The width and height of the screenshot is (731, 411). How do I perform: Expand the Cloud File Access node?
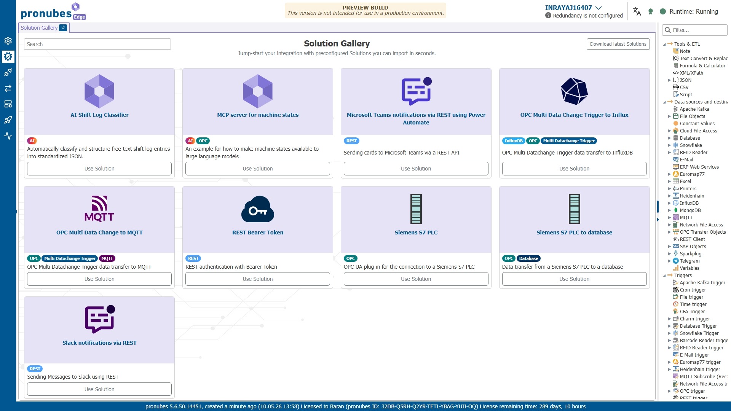point(669,131)
